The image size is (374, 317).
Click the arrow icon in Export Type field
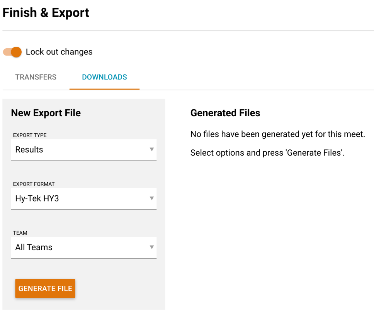click(x=152, y=149)
